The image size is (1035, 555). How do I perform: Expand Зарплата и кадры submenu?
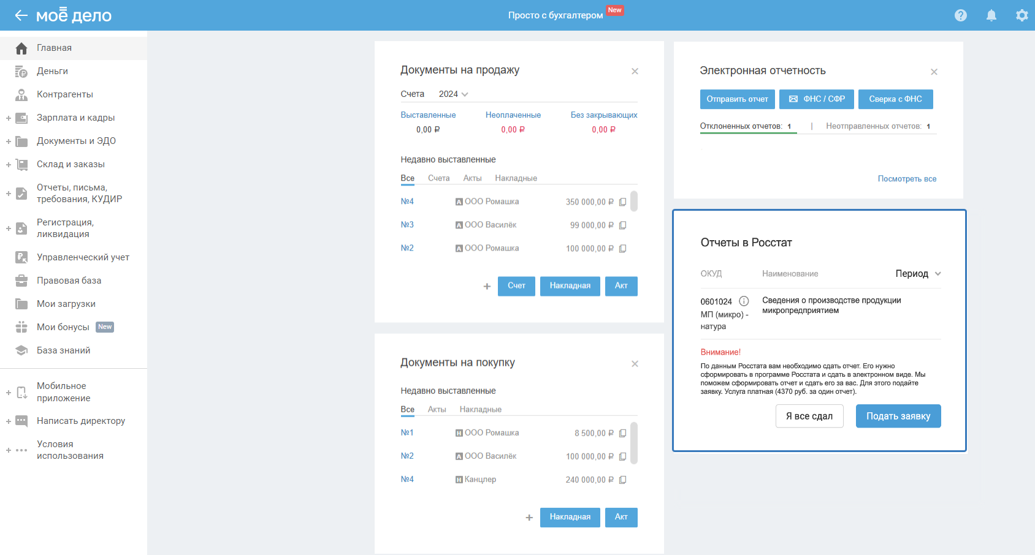tap(9, 118)
